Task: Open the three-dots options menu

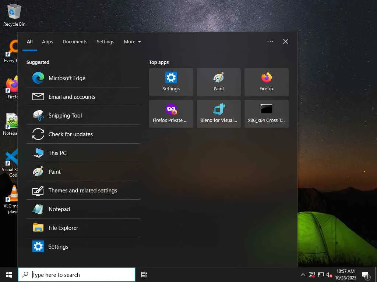Action: pyautogui.click(x=270, y=41)
